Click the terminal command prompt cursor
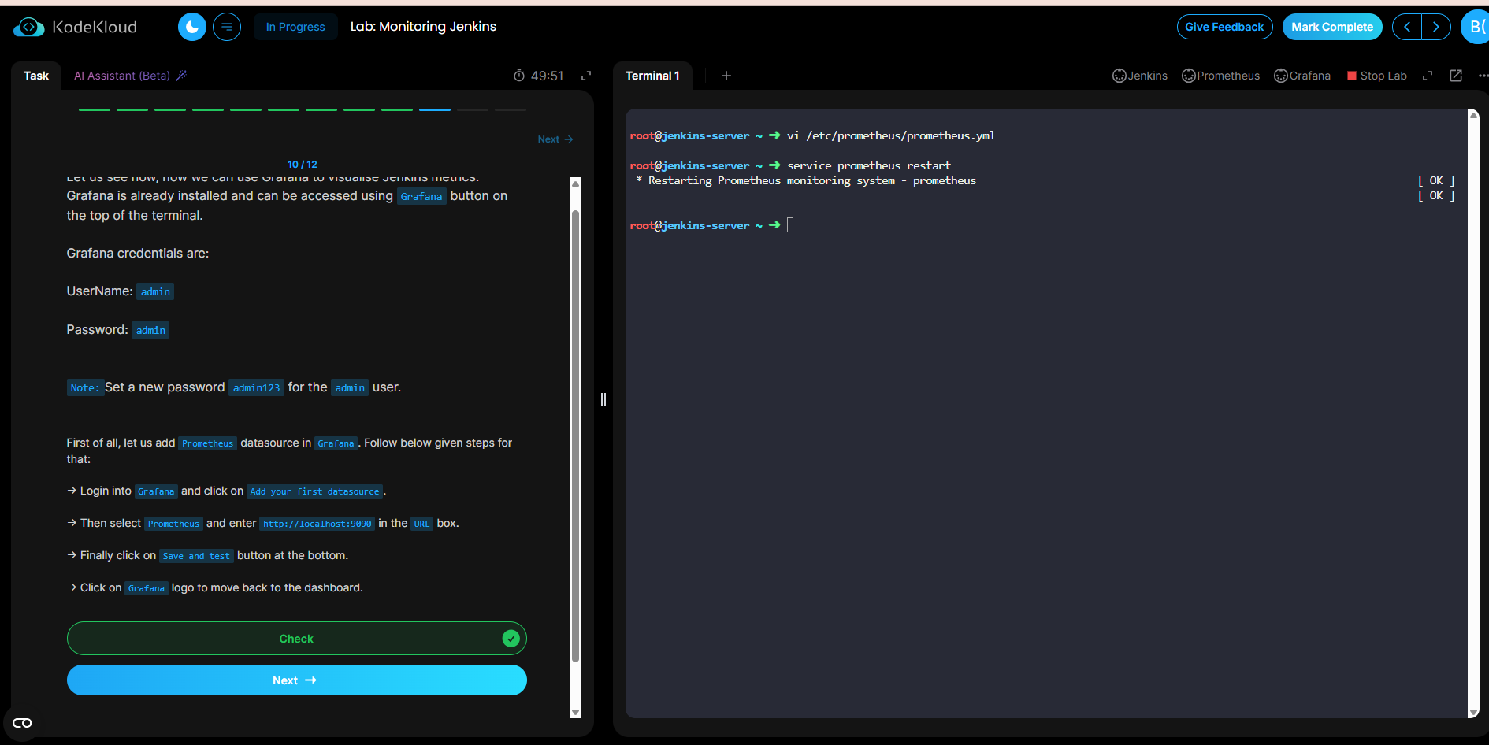 790,225
